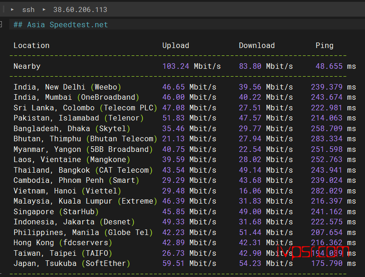Select Nearby upload value 103.24
365x277 pixels.
pyautogui.click(x=176, y=66)
